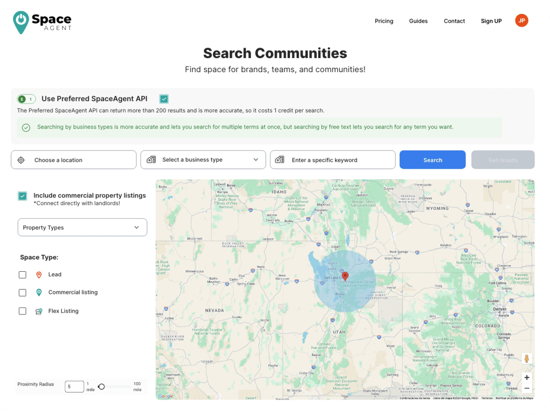The height and width of the screenshot is (415, 550).
Task: Click the Sign UP link
Action: tap(491, 21)
